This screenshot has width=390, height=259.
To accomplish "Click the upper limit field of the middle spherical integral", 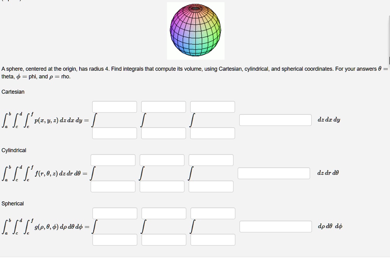I will click(163, 213).
